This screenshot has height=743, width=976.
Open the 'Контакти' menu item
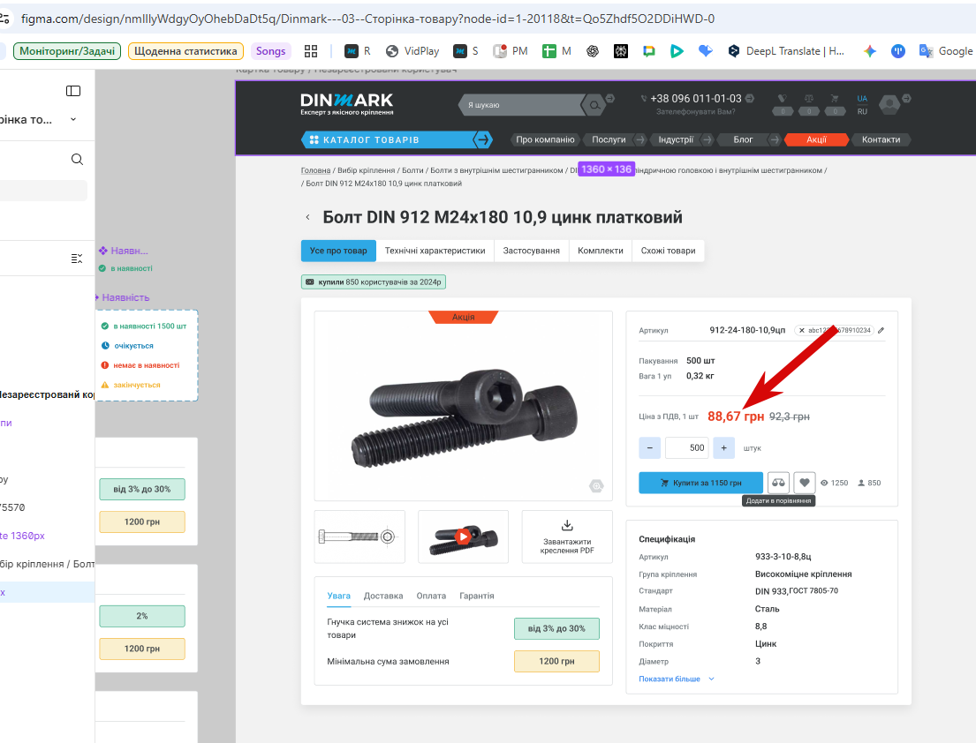click(881, 140)
